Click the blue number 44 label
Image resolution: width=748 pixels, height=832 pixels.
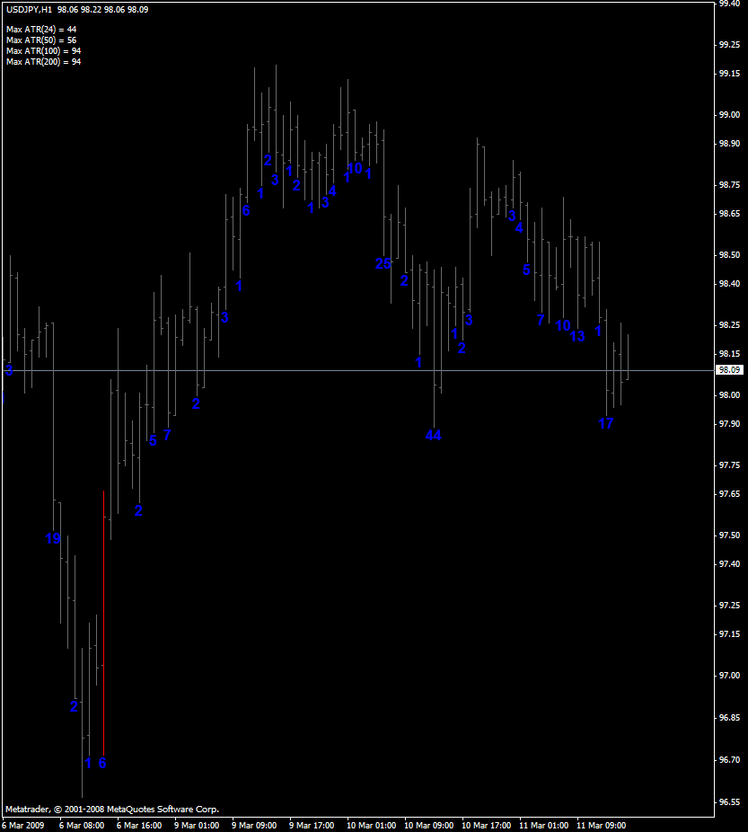[433, 435]
